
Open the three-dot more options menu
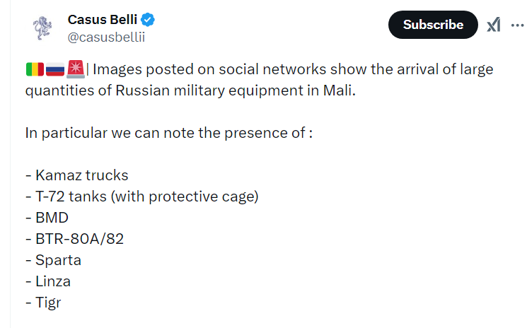[x=517, y=25]
